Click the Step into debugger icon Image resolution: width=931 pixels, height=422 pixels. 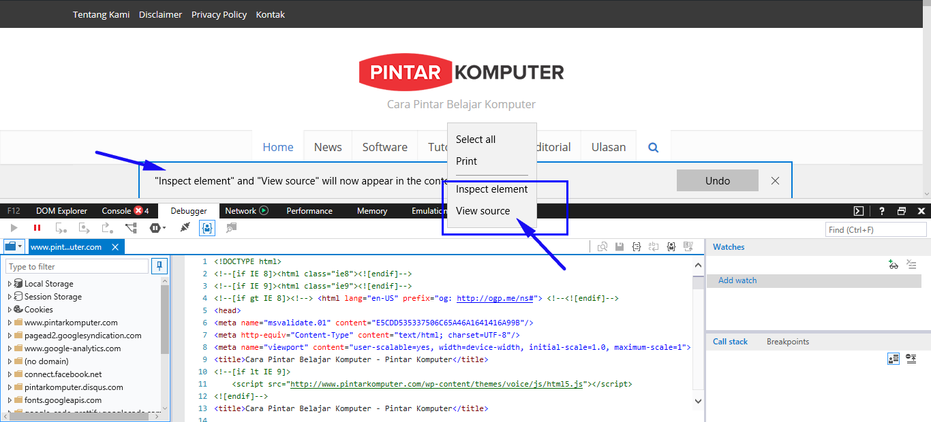pyautogui.click(x=61, y=228)
